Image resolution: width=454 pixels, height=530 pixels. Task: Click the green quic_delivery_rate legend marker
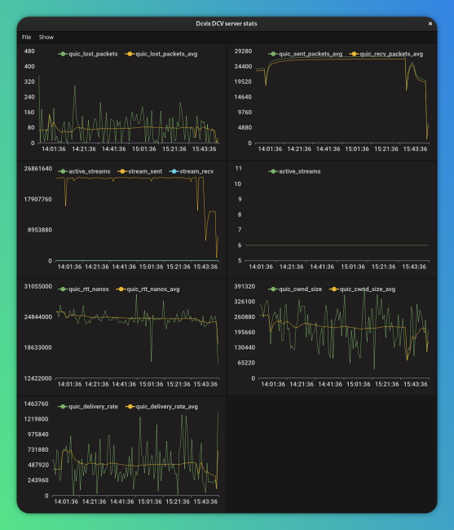[x=63, y=407]
